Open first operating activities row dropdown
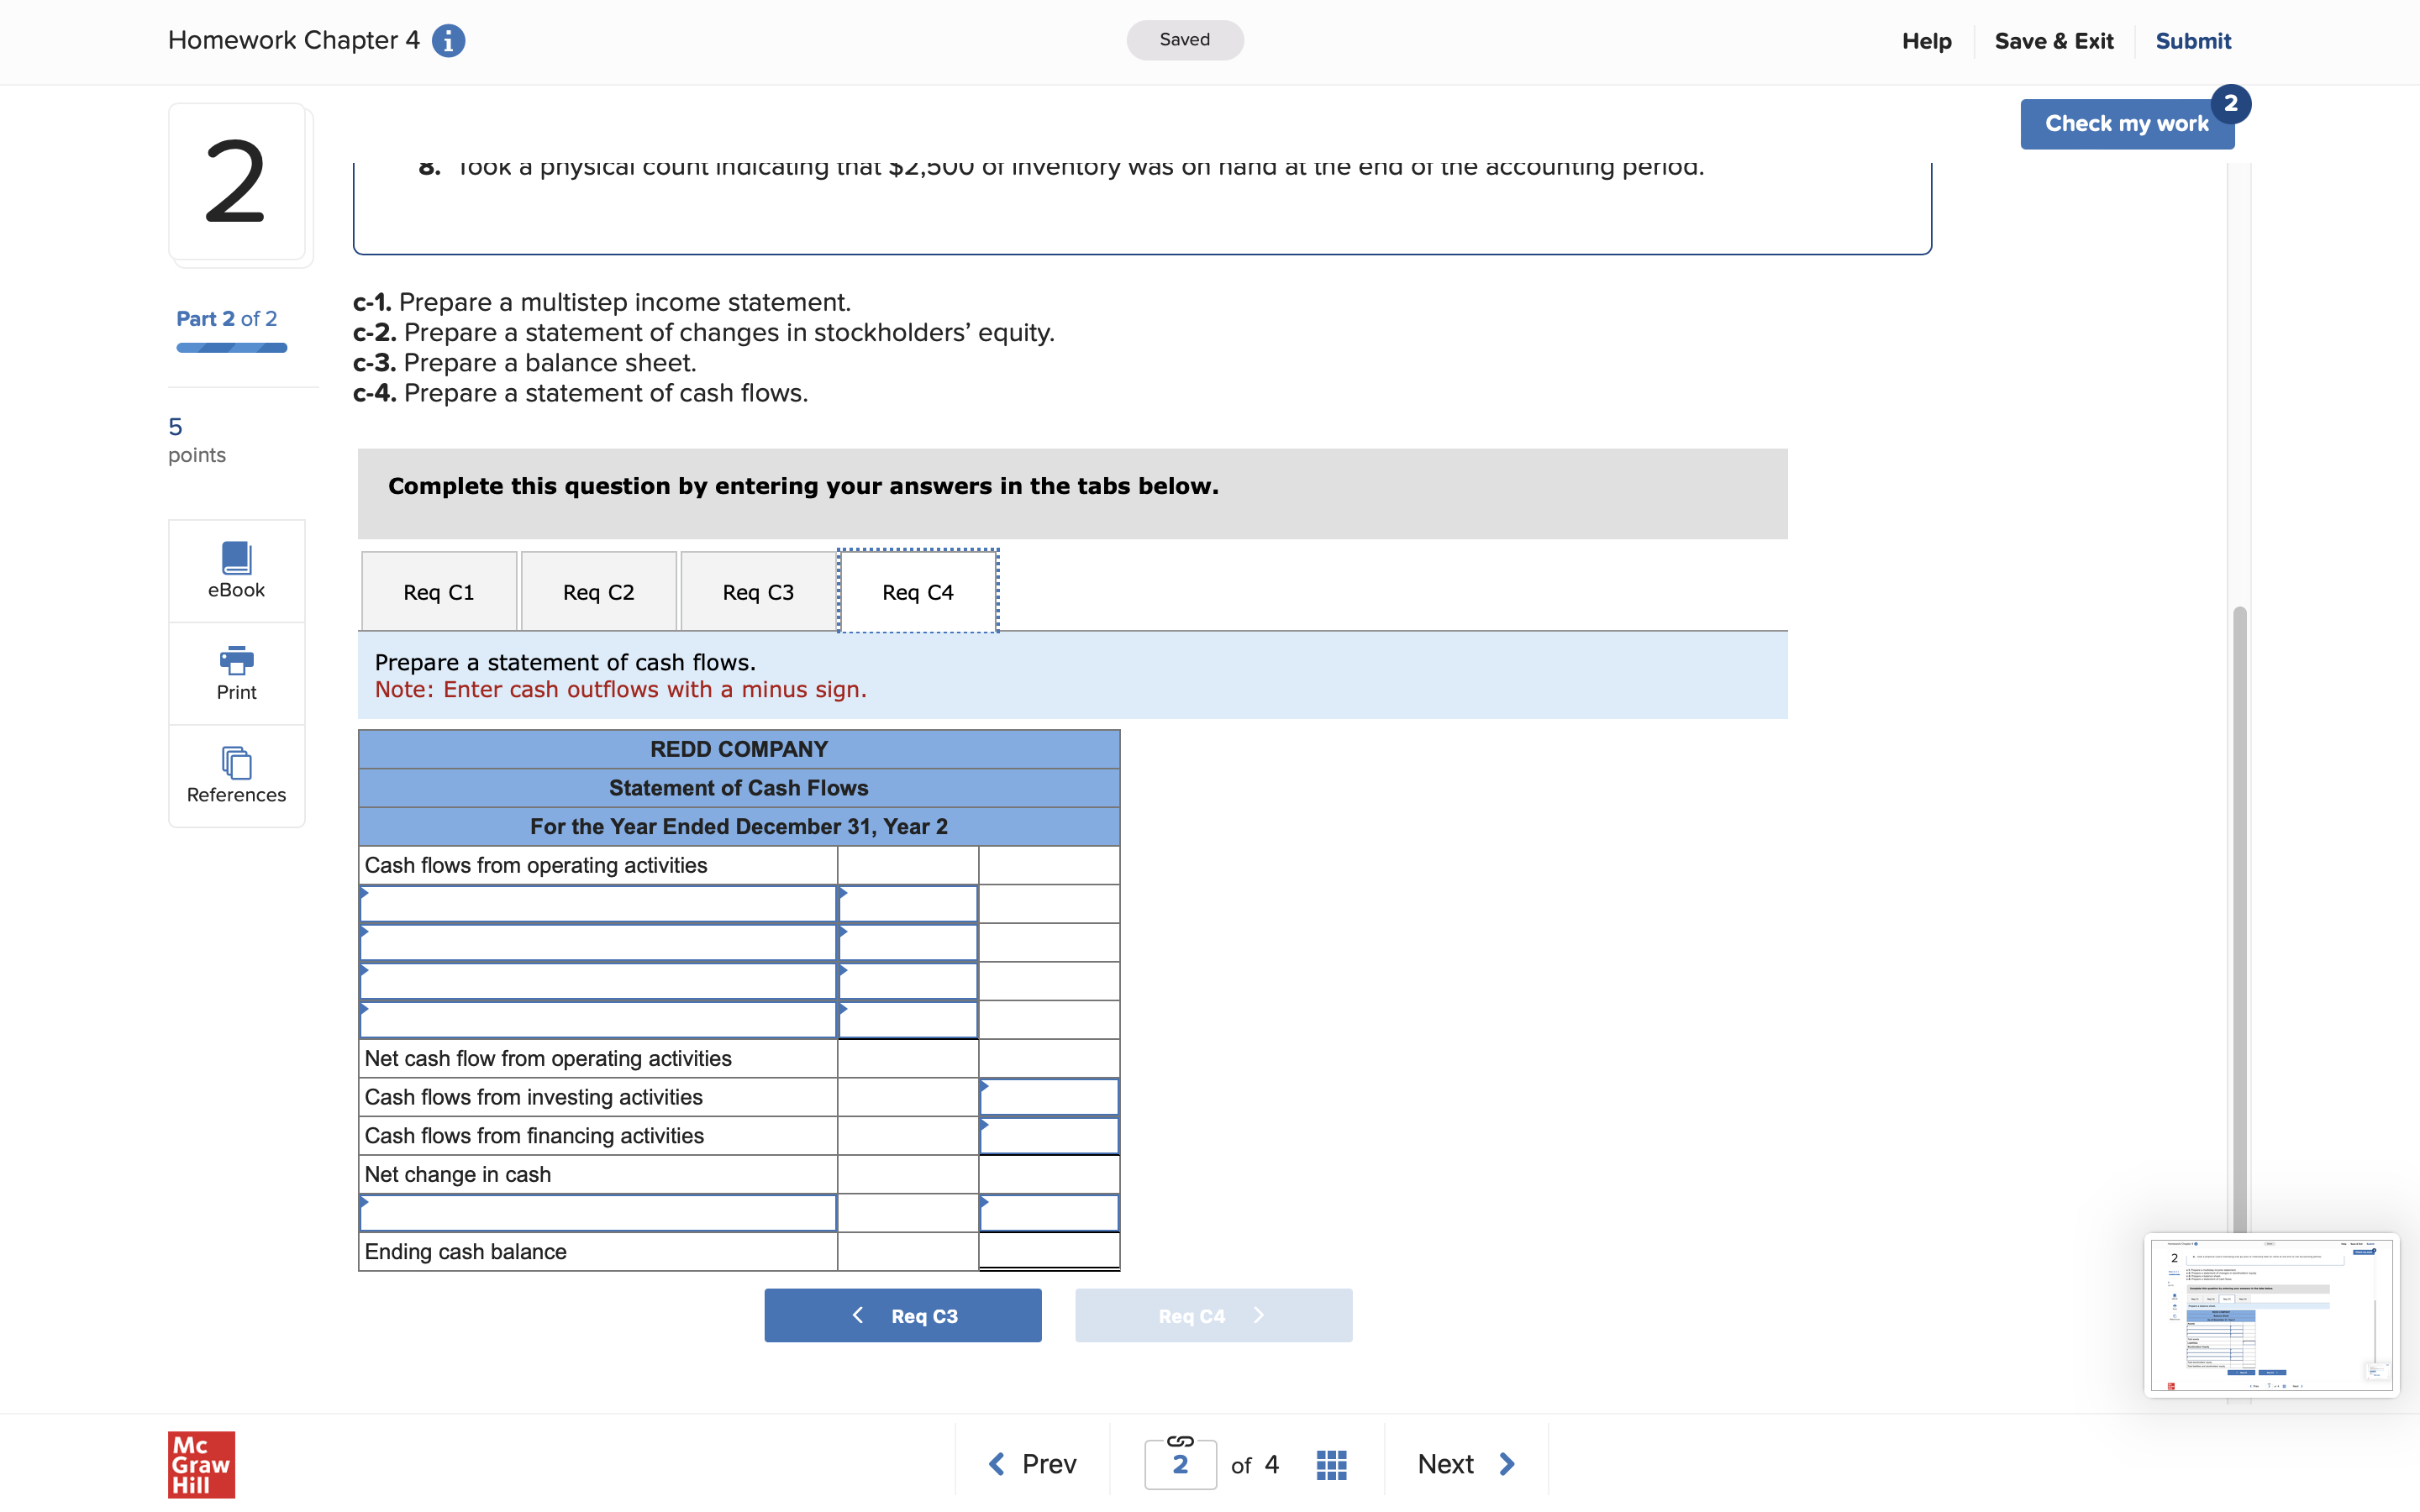The image size is (2420, 1512). [x=597, y=904]
